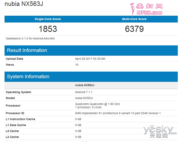Select the 'Processor ID' label
The width and height of the screenshot is (180, 142).
15,113
